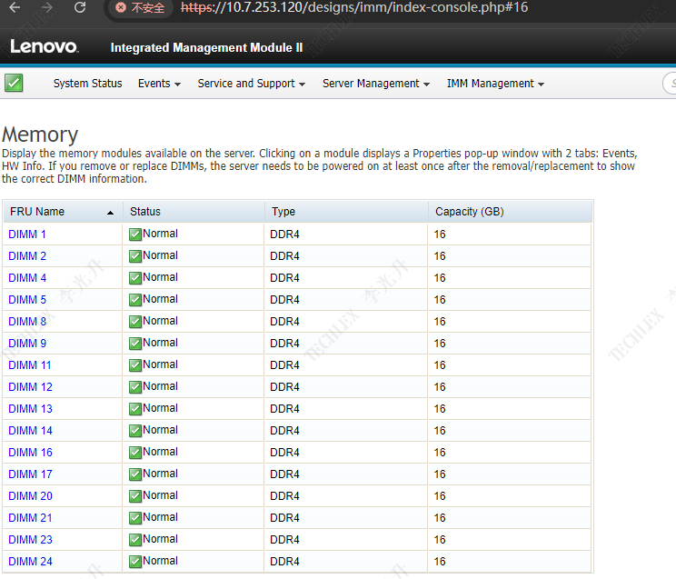This screenshot has height=579, width=676.
Task: Click DIMM 11 Normal status icon
Action: pos(135,365)
